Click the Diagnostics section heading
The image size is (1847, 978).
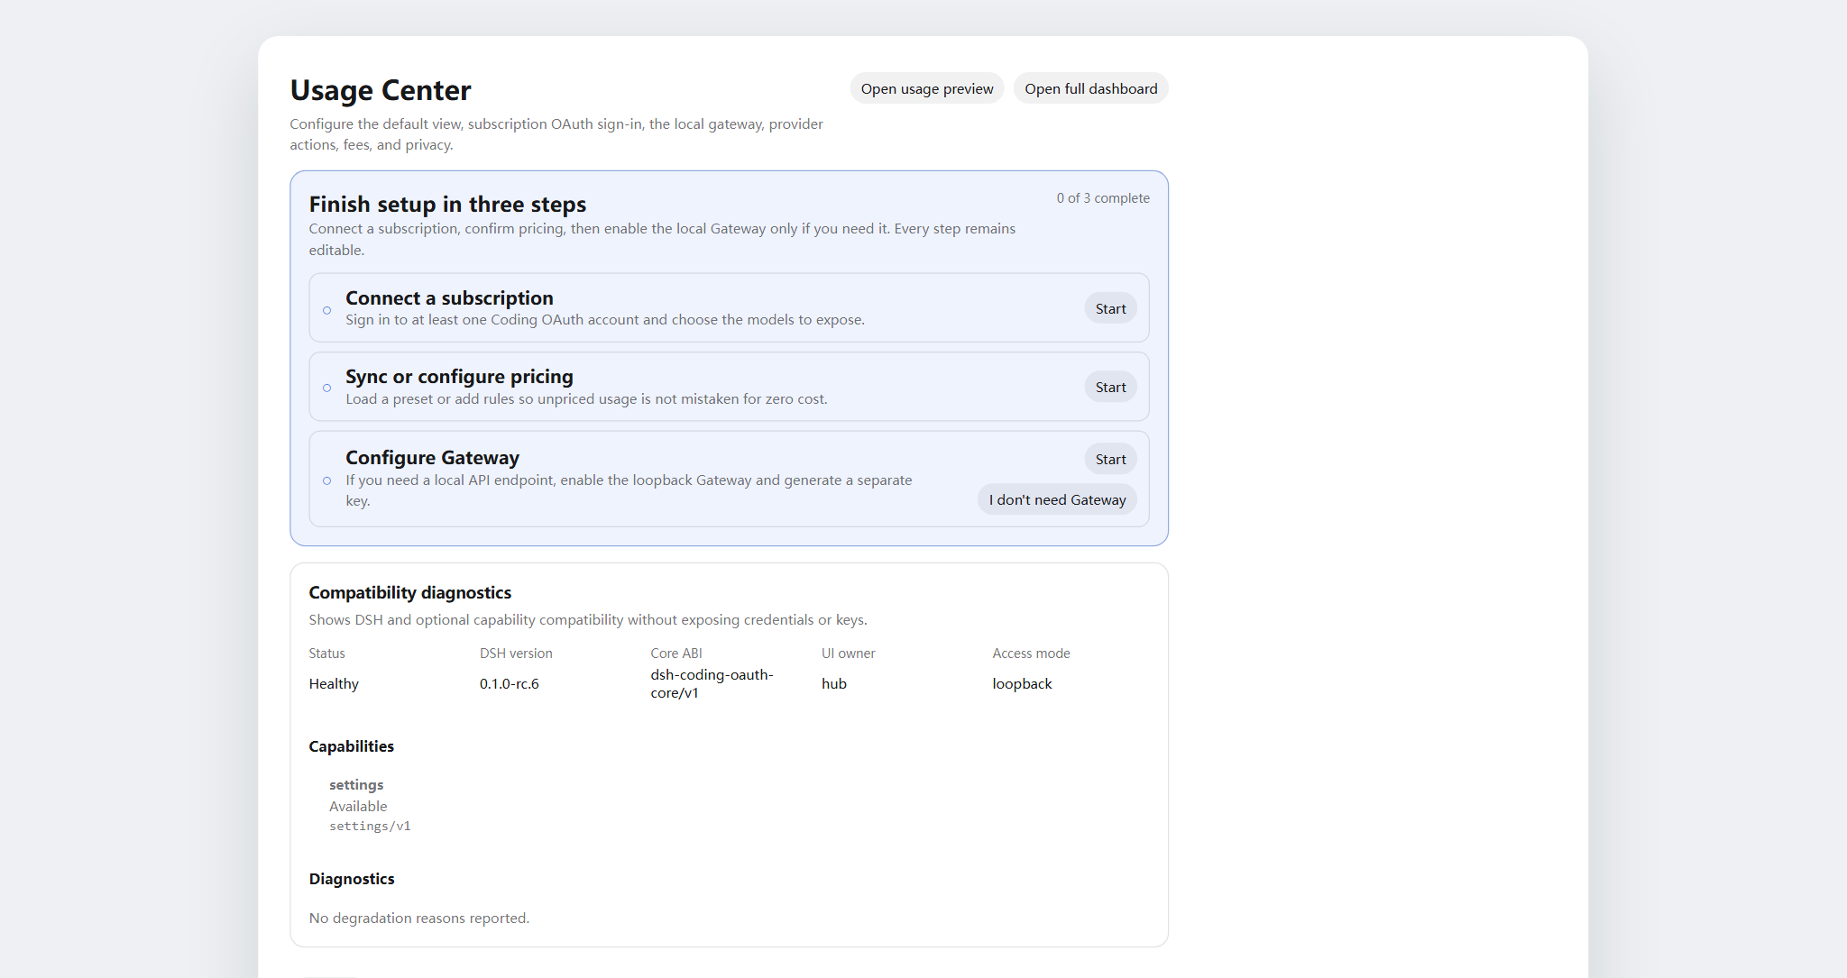(x=351, y=878)
